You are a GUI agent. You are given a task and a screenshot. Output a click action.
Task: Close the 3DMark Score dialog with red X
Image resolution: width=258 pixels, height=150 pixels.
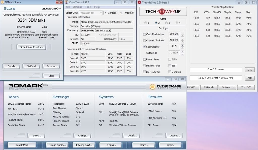tap(59, 2)
